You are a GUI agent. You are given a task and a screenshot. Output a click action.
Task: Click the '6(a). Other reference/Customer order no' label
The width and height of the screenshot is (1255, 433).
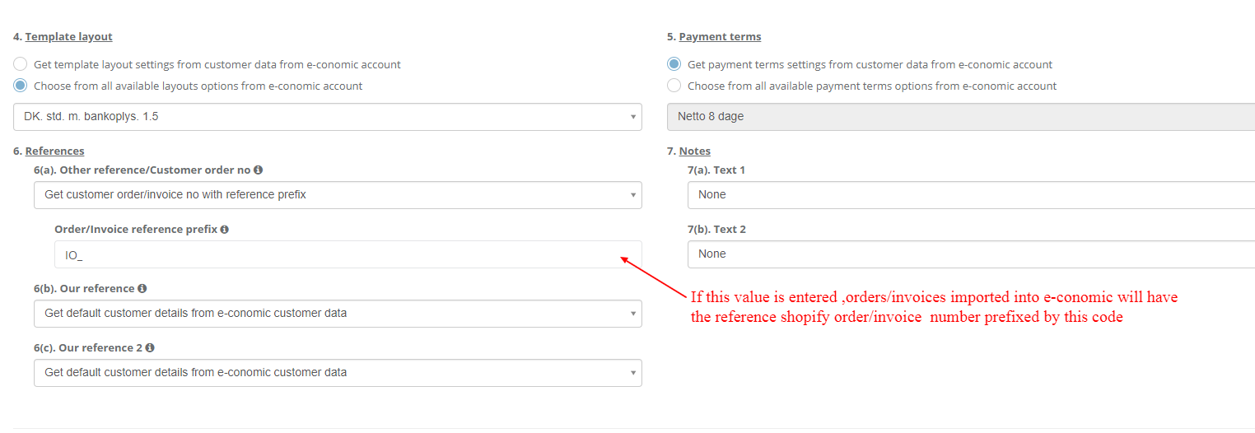point(142,170)
